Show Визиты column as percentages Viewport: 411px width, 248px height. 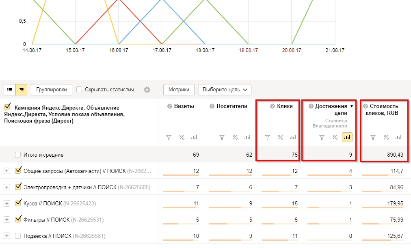pos(182,138)
